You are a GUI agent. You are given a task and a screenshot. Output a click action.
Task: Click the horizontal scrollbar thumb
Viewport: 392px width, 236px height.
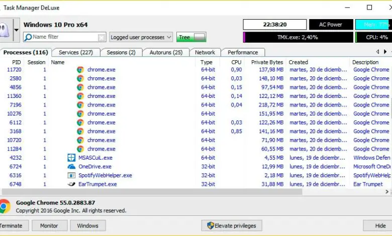tap(152, 192)
